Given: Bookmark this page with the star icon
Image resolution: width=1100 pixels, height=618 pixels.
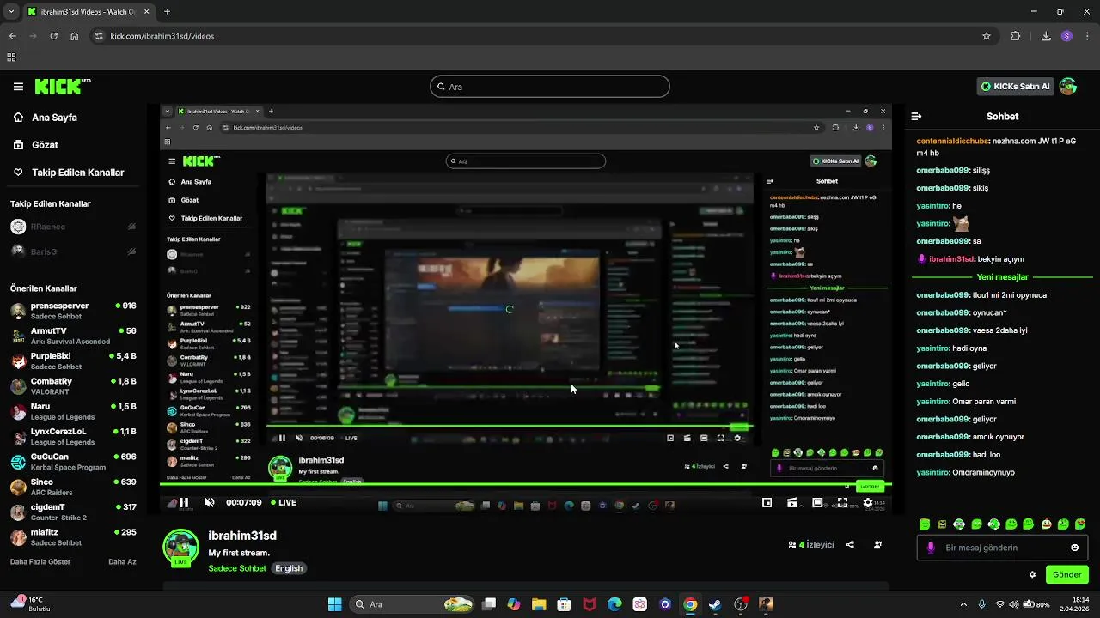Looking at the screenshot, I should (987, 36).
